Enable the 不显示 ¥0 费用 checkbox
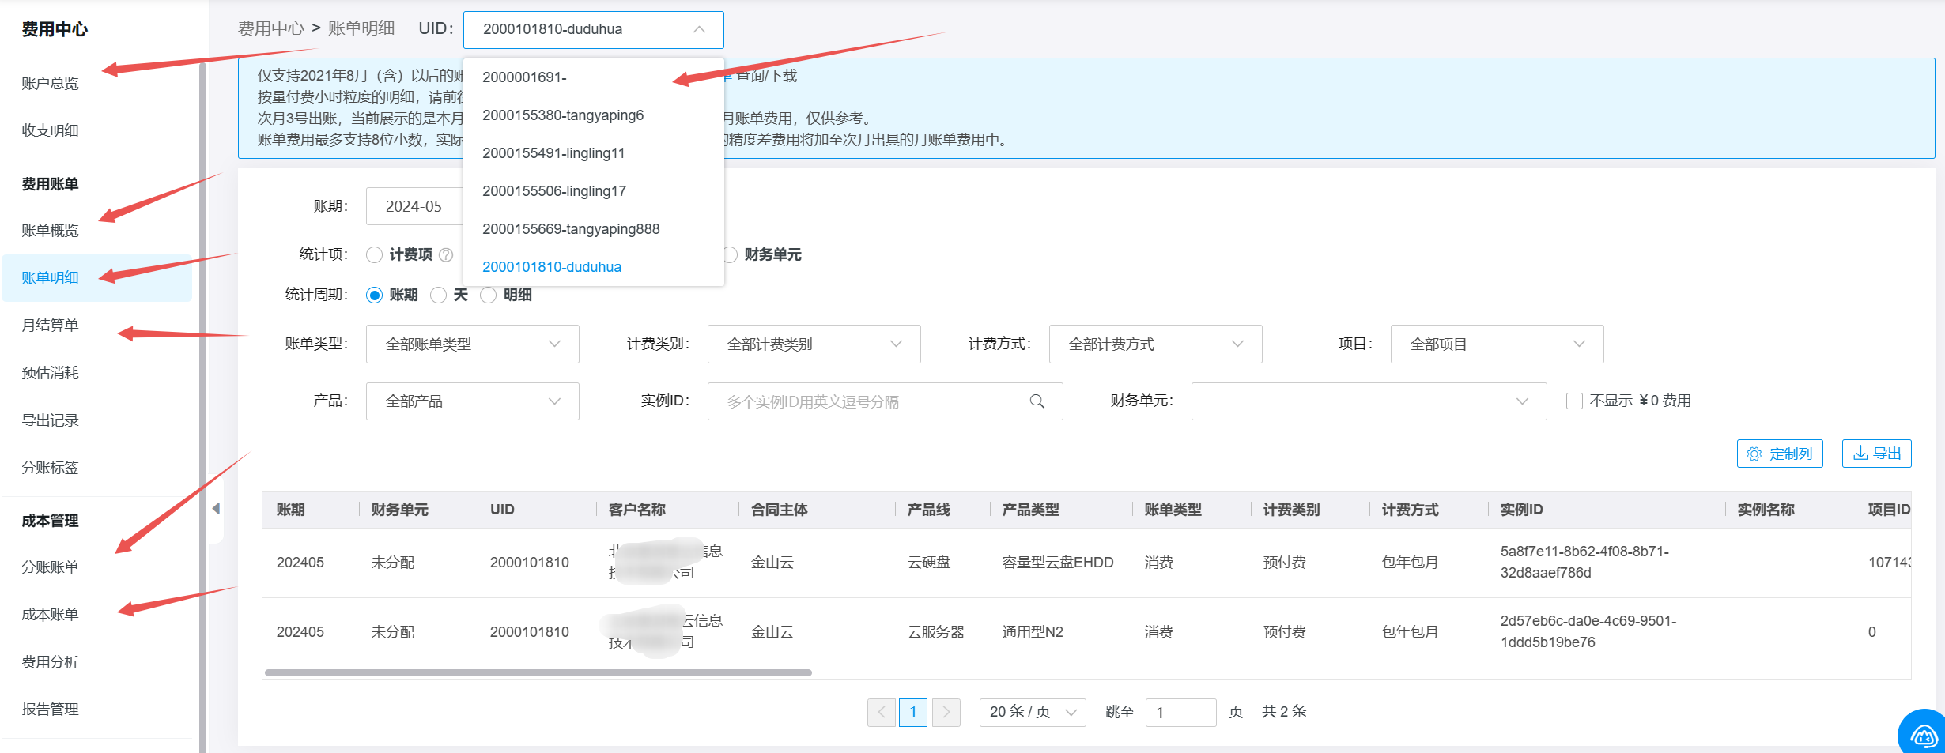The height and width of the screenshot is (753, 1945). [x=1574, y=401]
